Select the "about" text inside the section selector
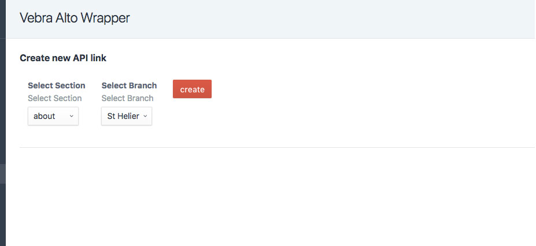The height and width of the screenshot is (246, 536). tap(45, 116)
